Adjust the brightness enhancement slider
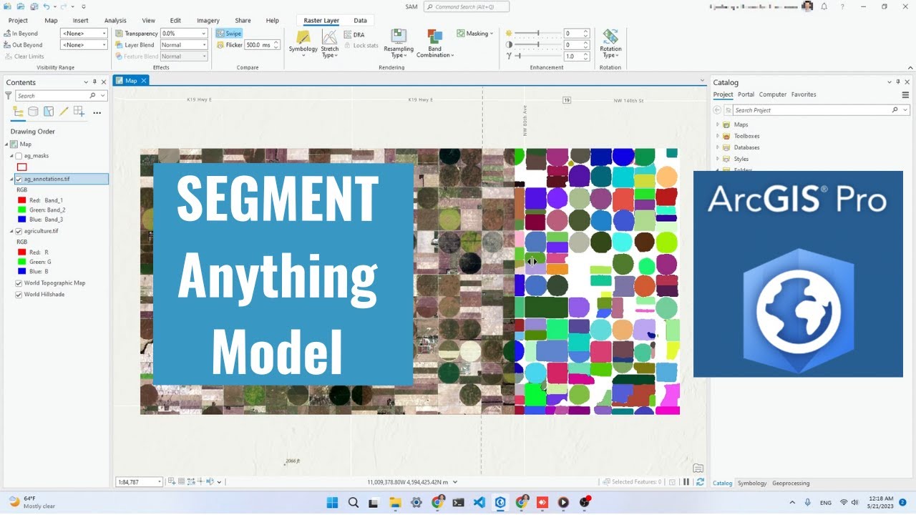This screenshot has width=916, height=515. tap(538, 34)
